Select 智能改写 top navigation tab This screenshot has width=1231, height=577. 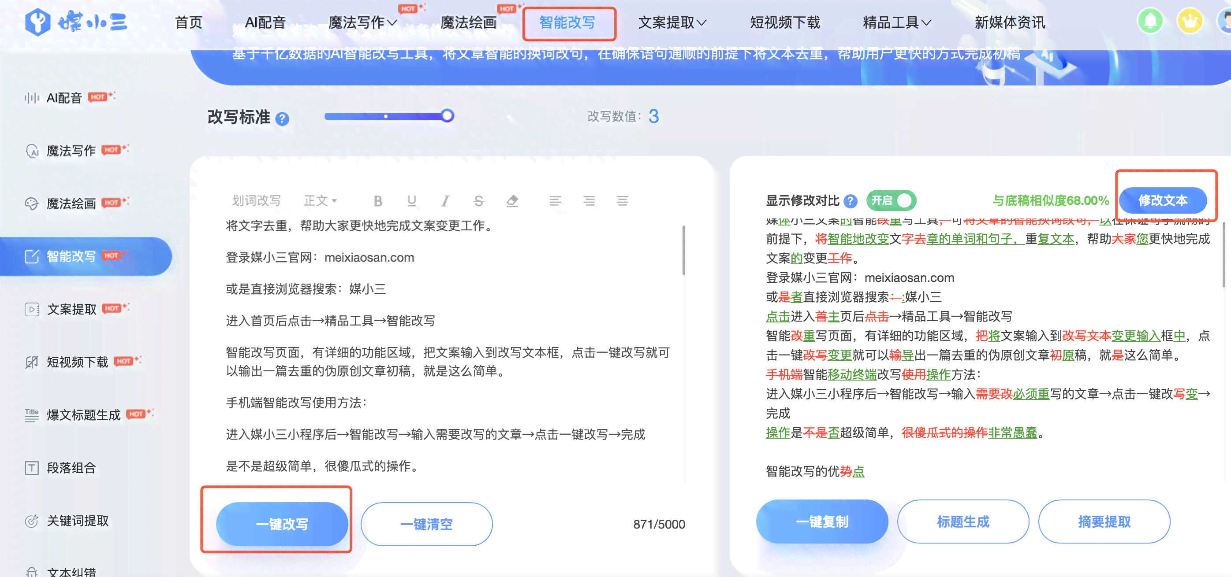[x=567, y=22]
